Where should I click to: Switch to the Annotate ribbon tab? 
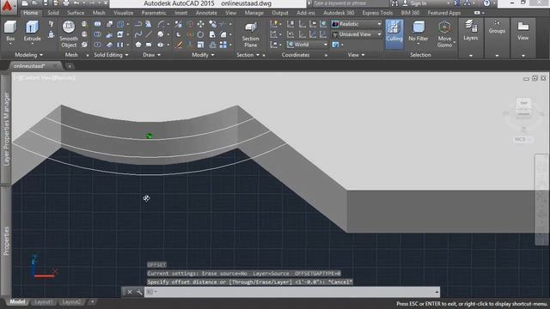206,13
